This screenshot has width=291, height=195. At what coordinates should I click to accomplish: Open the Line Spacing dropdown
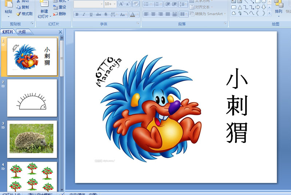click(183, 4)
